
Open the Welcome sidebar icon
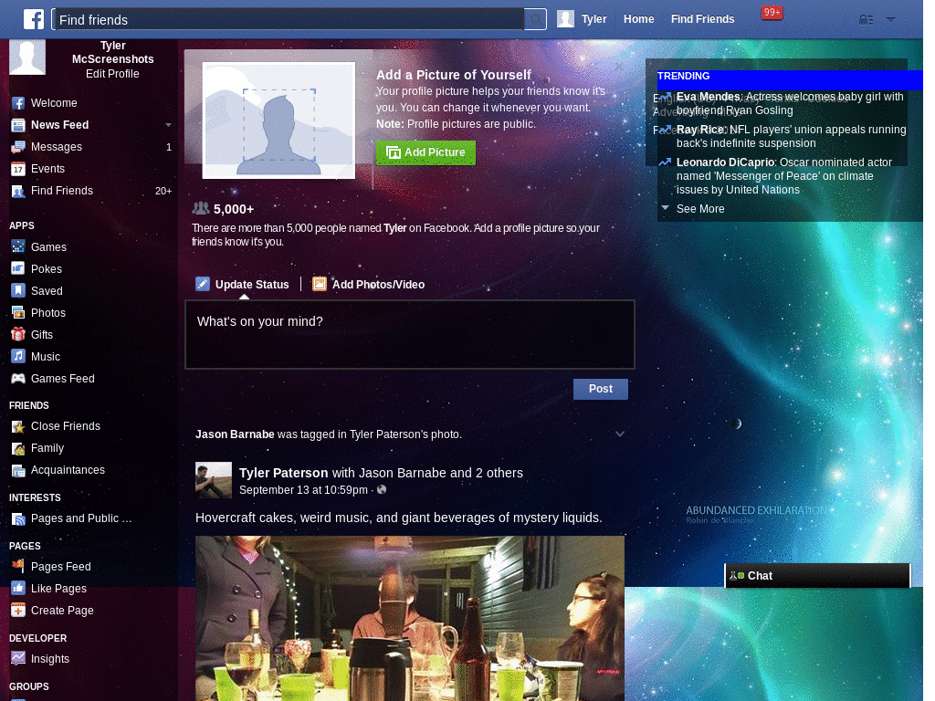[x=18, y=103]
